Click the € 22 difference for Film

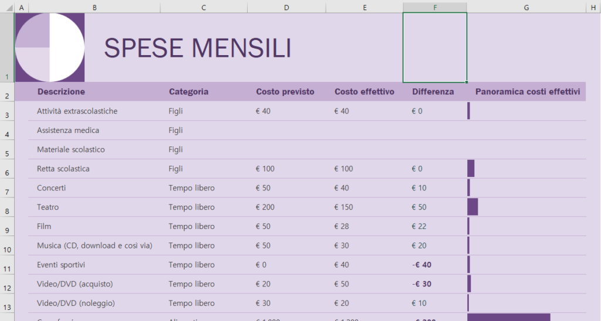coord(419,226)
